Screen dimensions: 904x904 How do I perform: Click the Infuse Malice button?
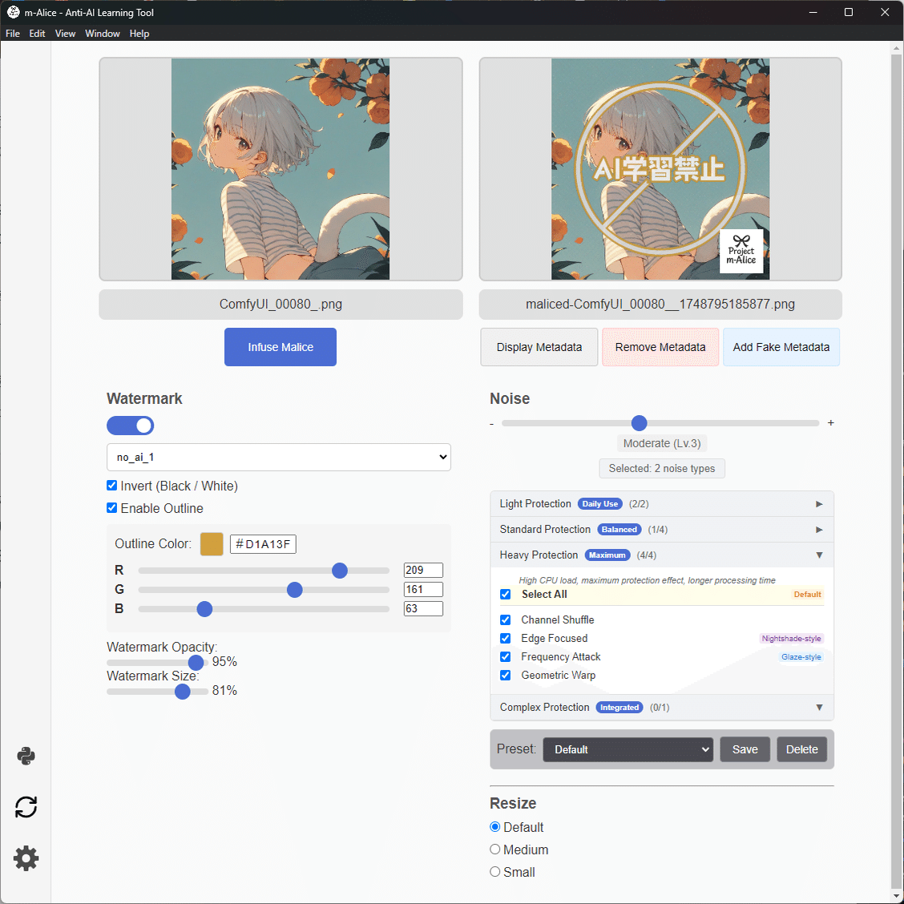coord(280,347)
